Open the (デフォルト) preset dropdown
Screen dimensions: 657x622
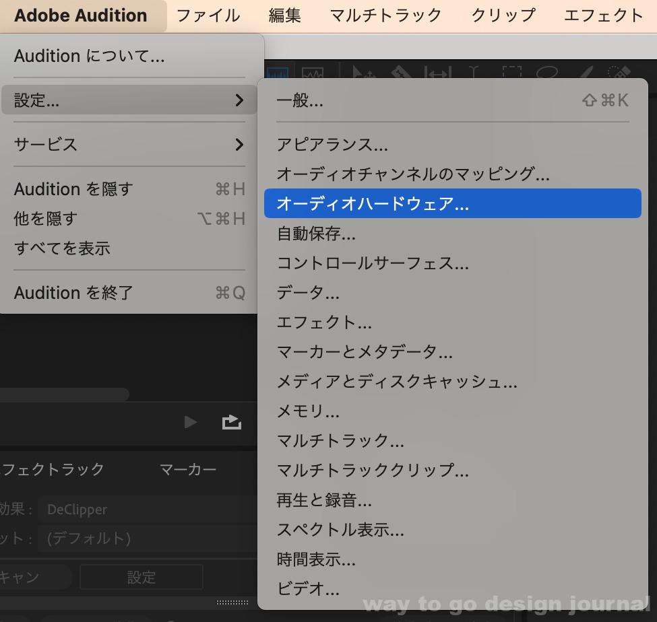[x=147, y=539]
